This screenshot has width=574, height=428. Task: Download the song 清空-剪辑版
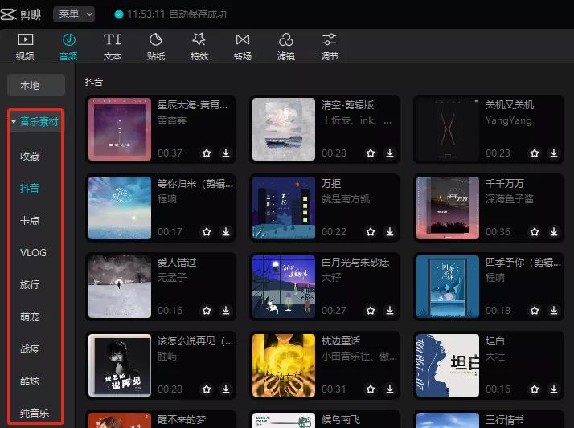[x=390, y=153]
